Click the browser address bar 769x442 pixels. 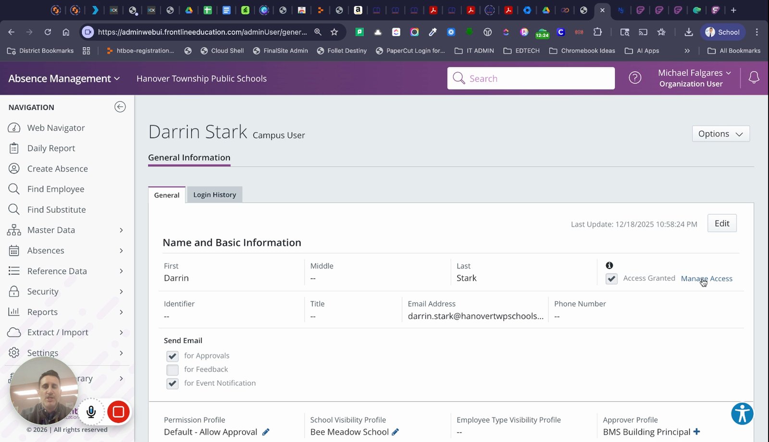pyautogui.click(x=202, y=32)
